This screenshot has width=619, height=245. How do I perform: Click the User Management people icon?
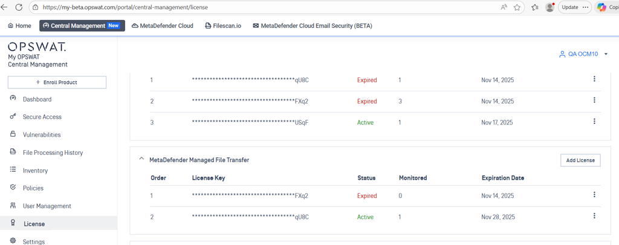13,206
